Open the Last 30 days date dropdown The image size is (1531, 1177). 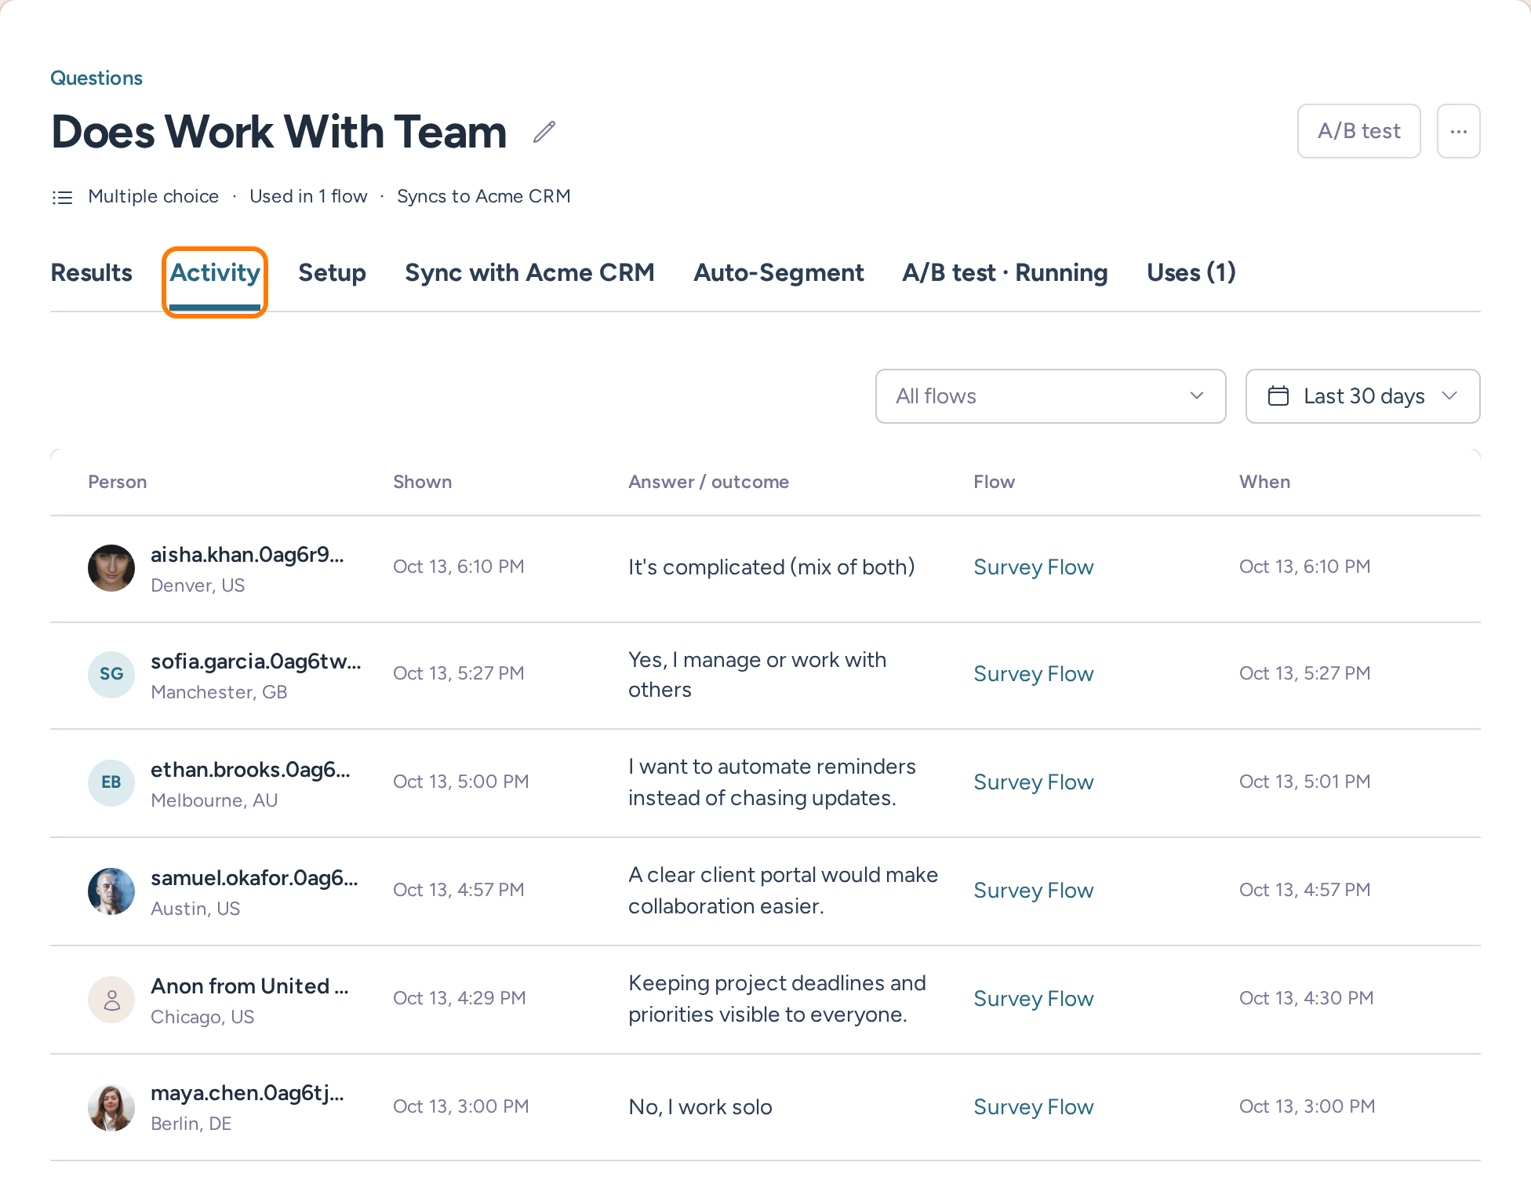1362,396
